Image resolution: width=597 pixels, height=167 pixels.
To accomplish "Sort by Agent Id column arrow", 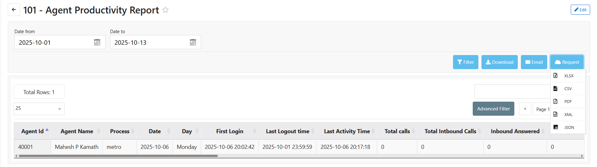I will pos(47,130).
